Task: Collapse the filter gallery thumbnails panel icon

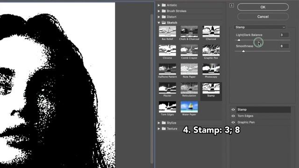Action: coord(232,5)
